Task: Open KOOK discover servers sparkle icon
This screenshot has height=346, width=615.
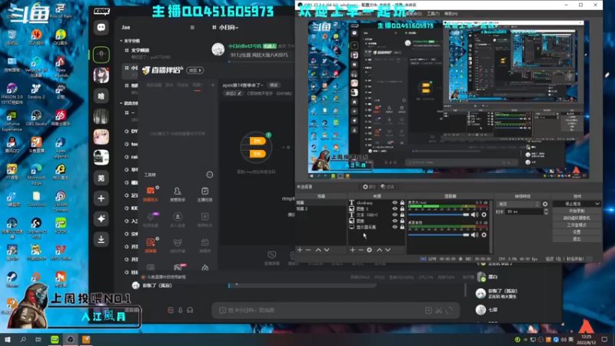Action: (x=101, y=219)
